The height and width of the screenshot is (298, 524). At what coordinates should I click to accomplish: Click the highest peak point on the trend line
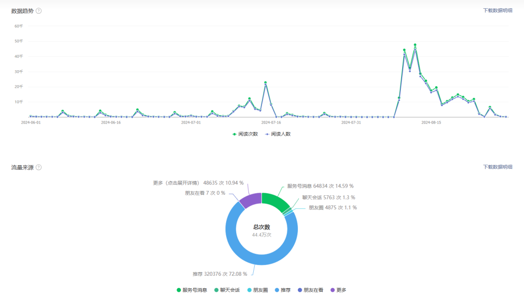(415, 45)
